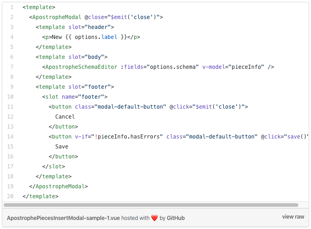This screenshot has width=311, height=229.
Task: Click the horizontal scrollbar under the code
Action: tap(151, 205)
